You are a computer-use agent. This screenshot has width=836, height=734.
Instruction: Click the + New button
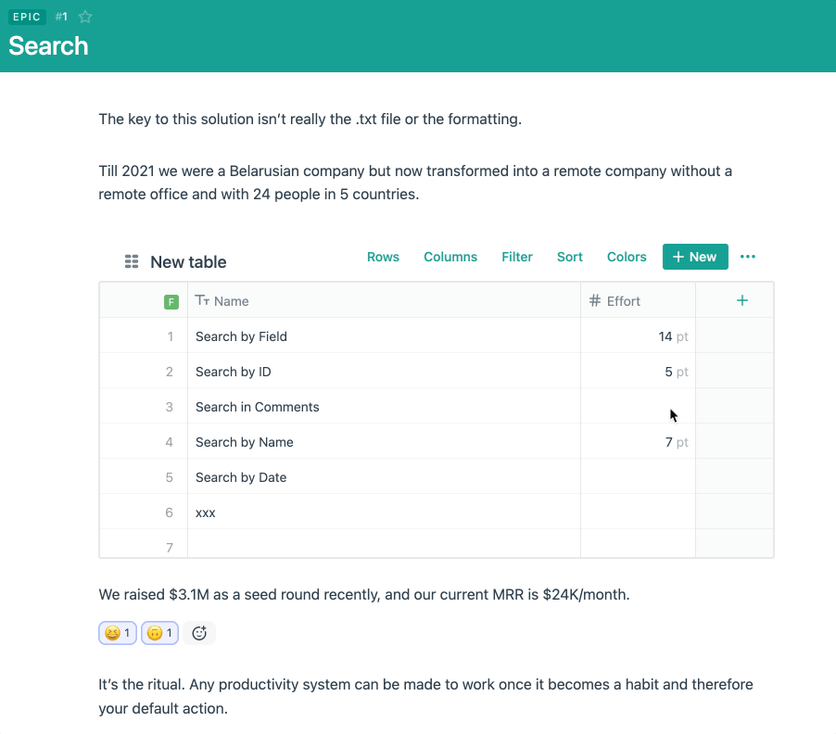[695, 257]
